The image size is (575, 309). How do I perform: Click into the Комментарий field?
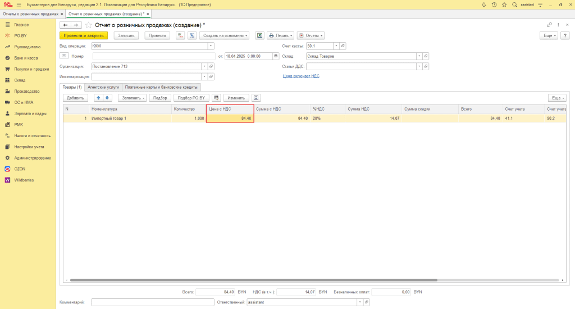tap(153, 302)
